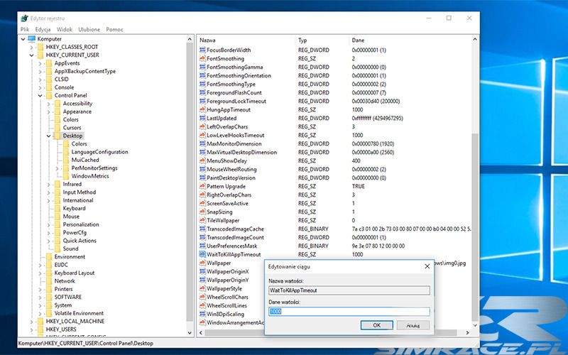
Task: Click the WaitToKillAppTimeout string value icon
Action: click(x=202, y=254)
